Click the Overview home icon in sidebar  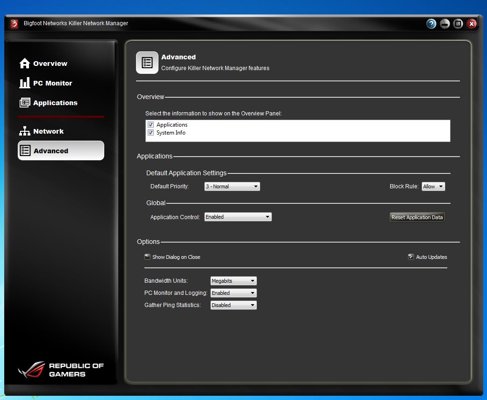coord(24,64)
